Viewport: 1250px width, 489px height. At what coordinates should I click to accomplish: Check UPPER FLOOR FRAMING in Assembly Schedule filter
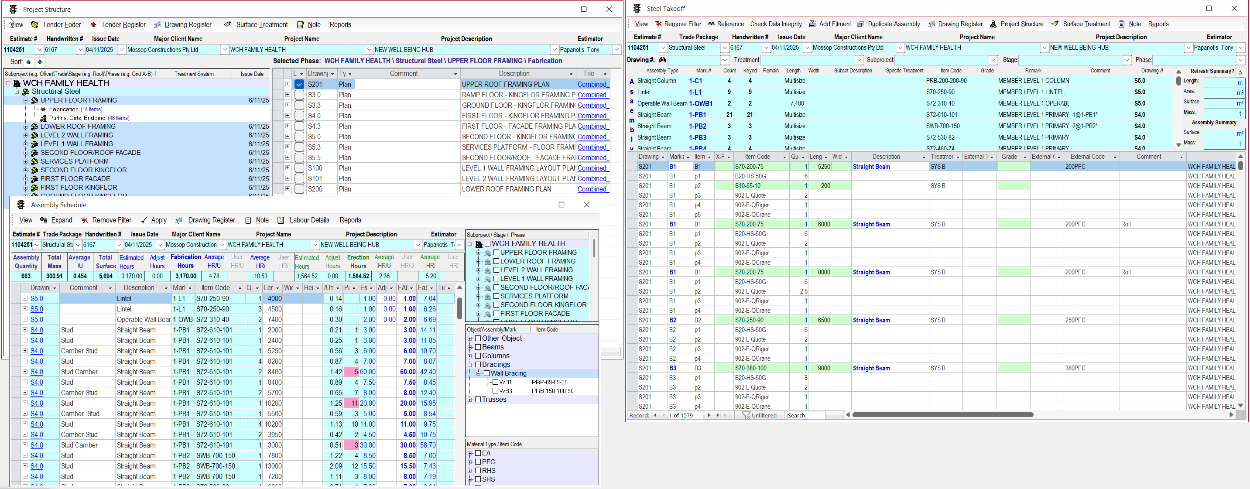pos(497,252)
